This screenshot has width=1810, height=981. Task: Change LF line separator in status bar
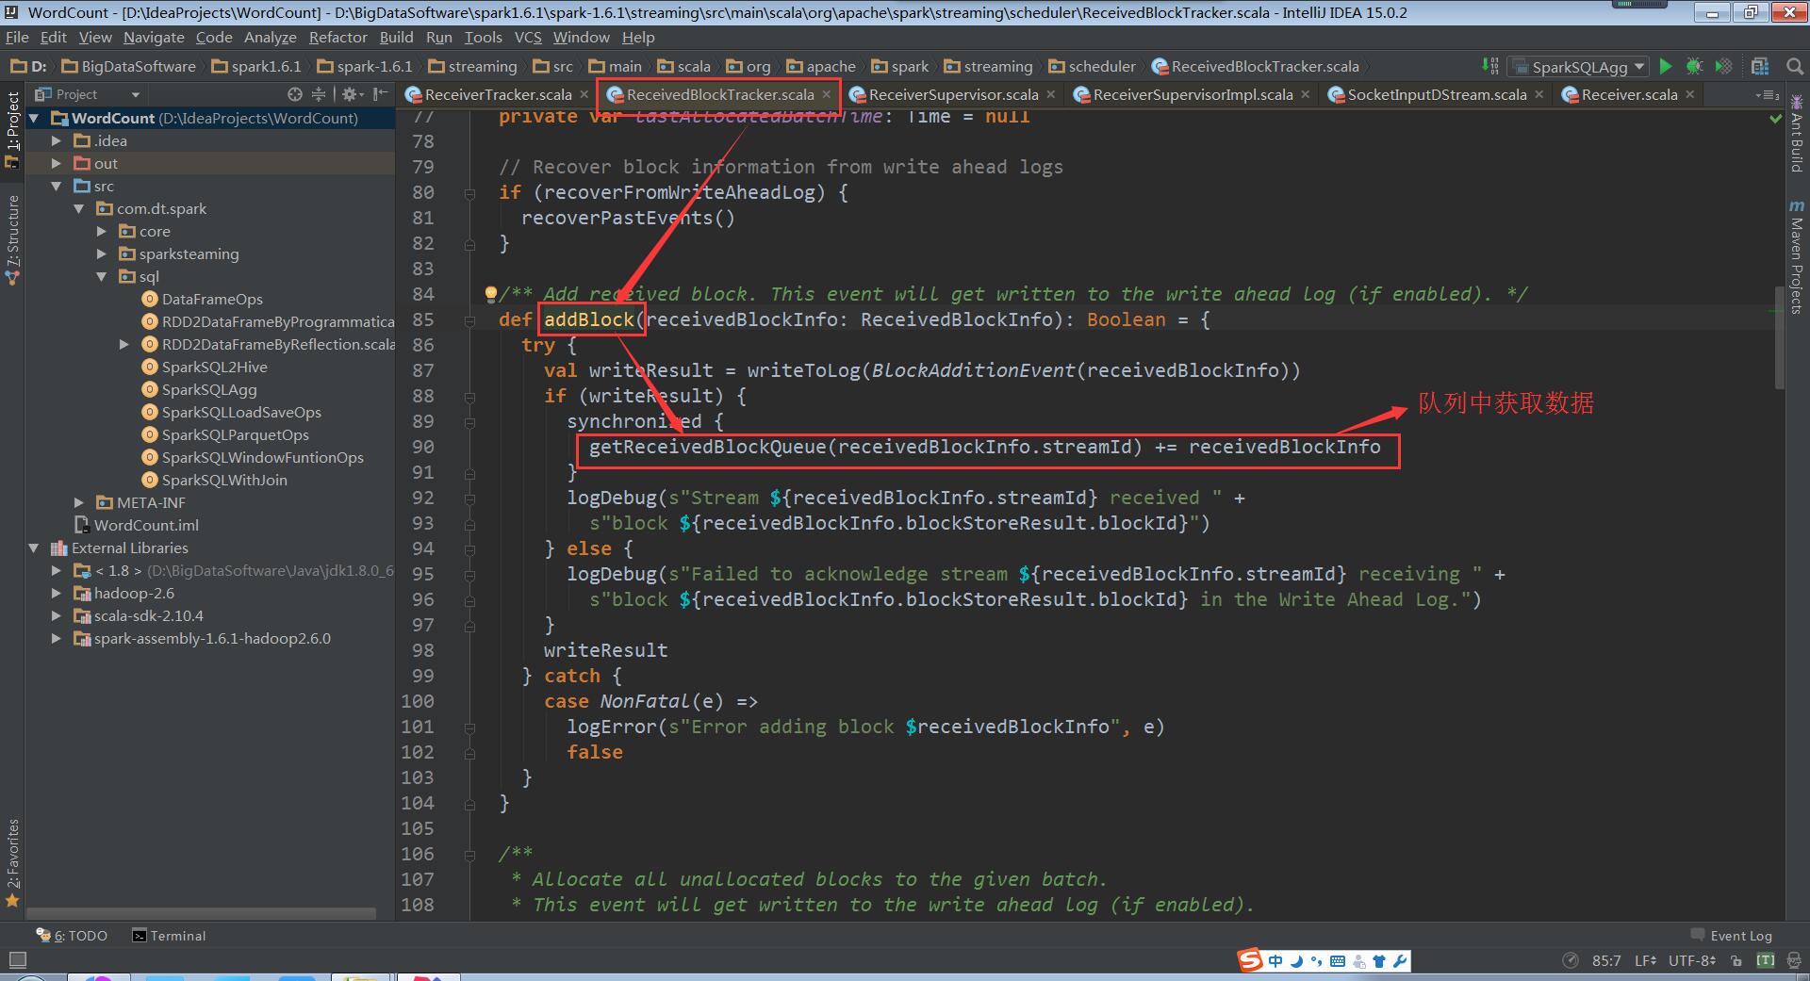(x=1646, y=960)
